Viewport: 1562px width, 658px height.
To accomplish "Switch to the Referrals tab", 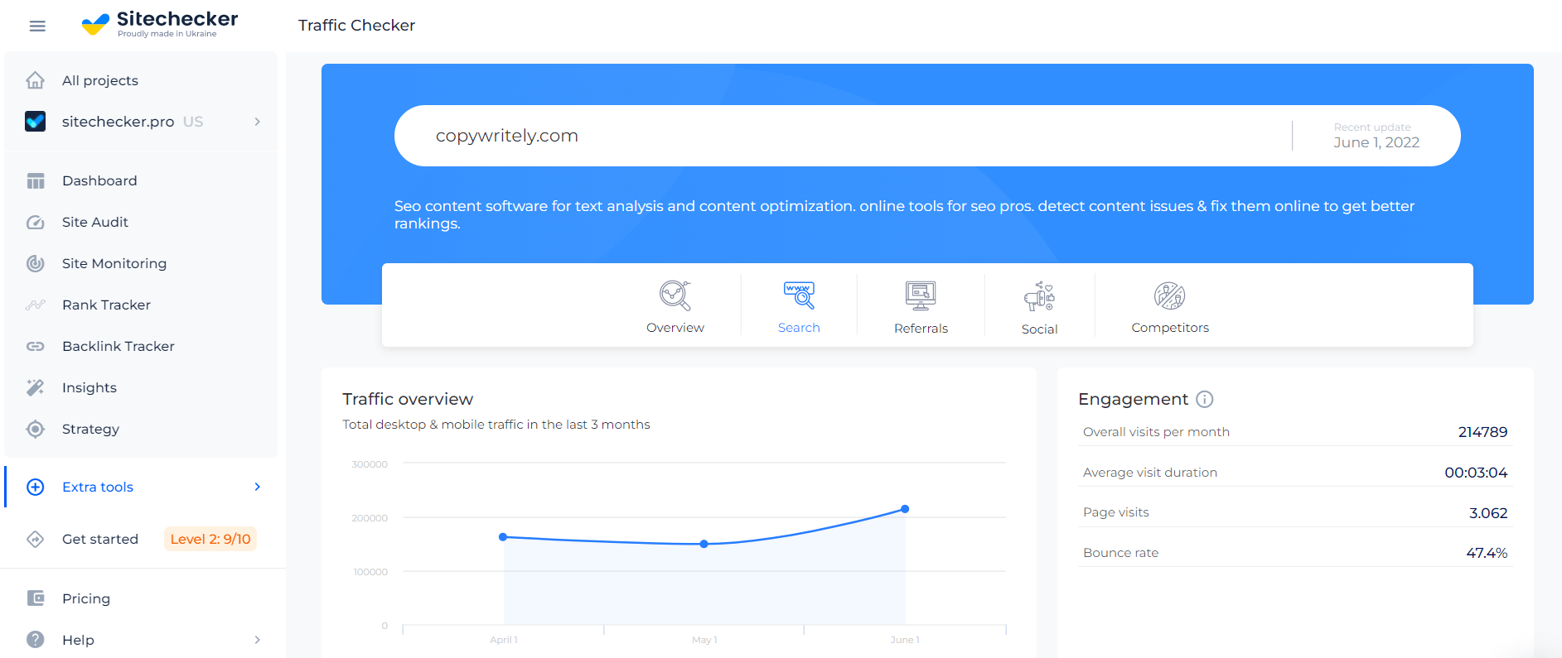I will [921, 306].
